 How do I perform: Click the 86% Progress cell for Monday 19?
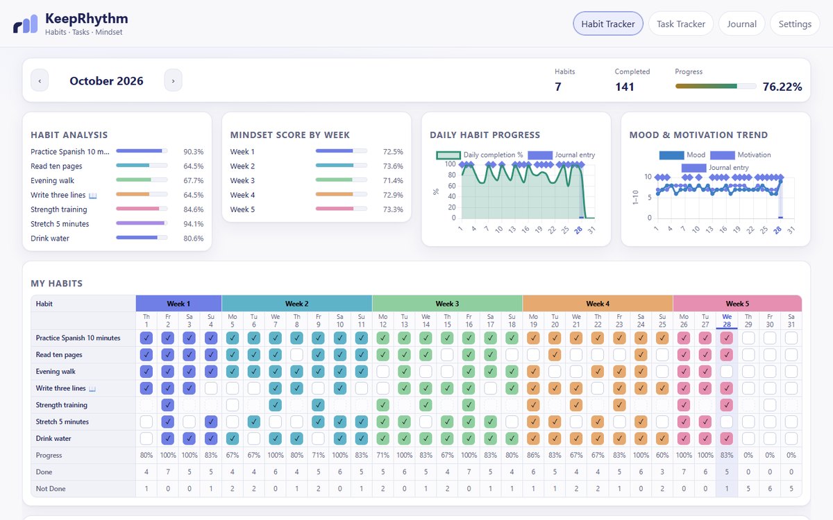click(533, 456)
